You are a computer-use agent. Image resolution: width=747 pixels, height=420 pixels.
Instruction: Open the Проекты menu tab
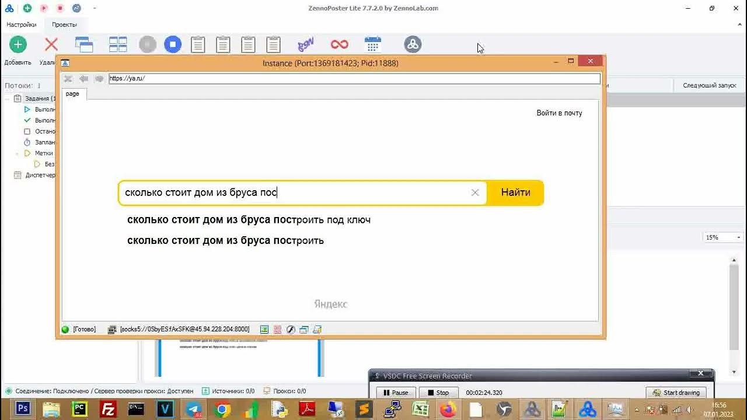tap(64, 24)
